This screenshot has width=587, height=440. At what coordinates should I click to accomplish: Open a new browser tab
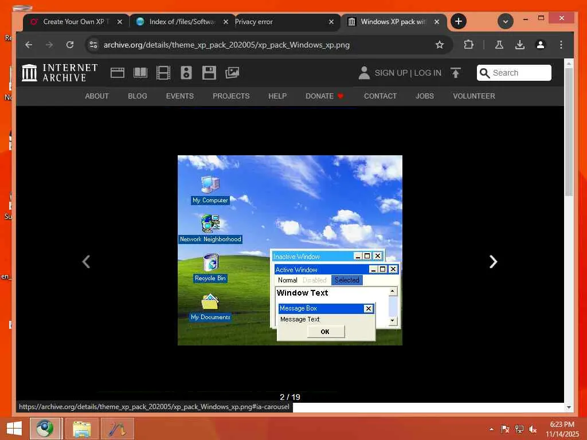(459, 21)
